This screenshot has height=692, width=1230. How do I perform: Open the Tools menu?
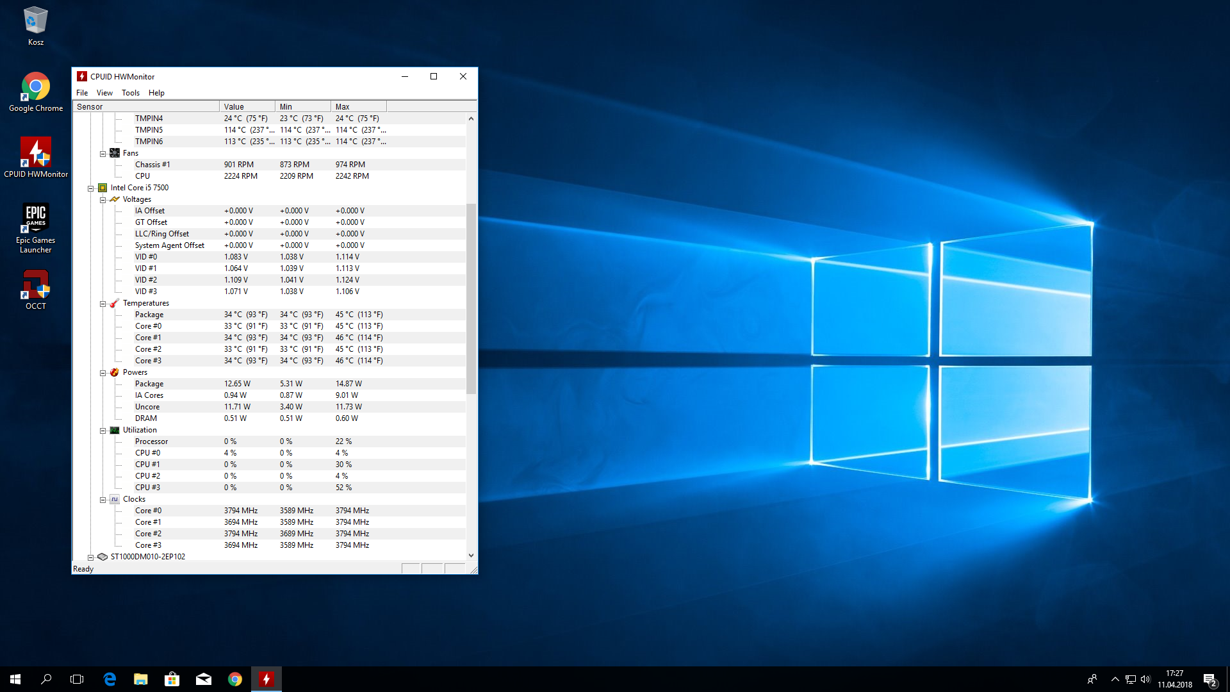tap(130, 93)
